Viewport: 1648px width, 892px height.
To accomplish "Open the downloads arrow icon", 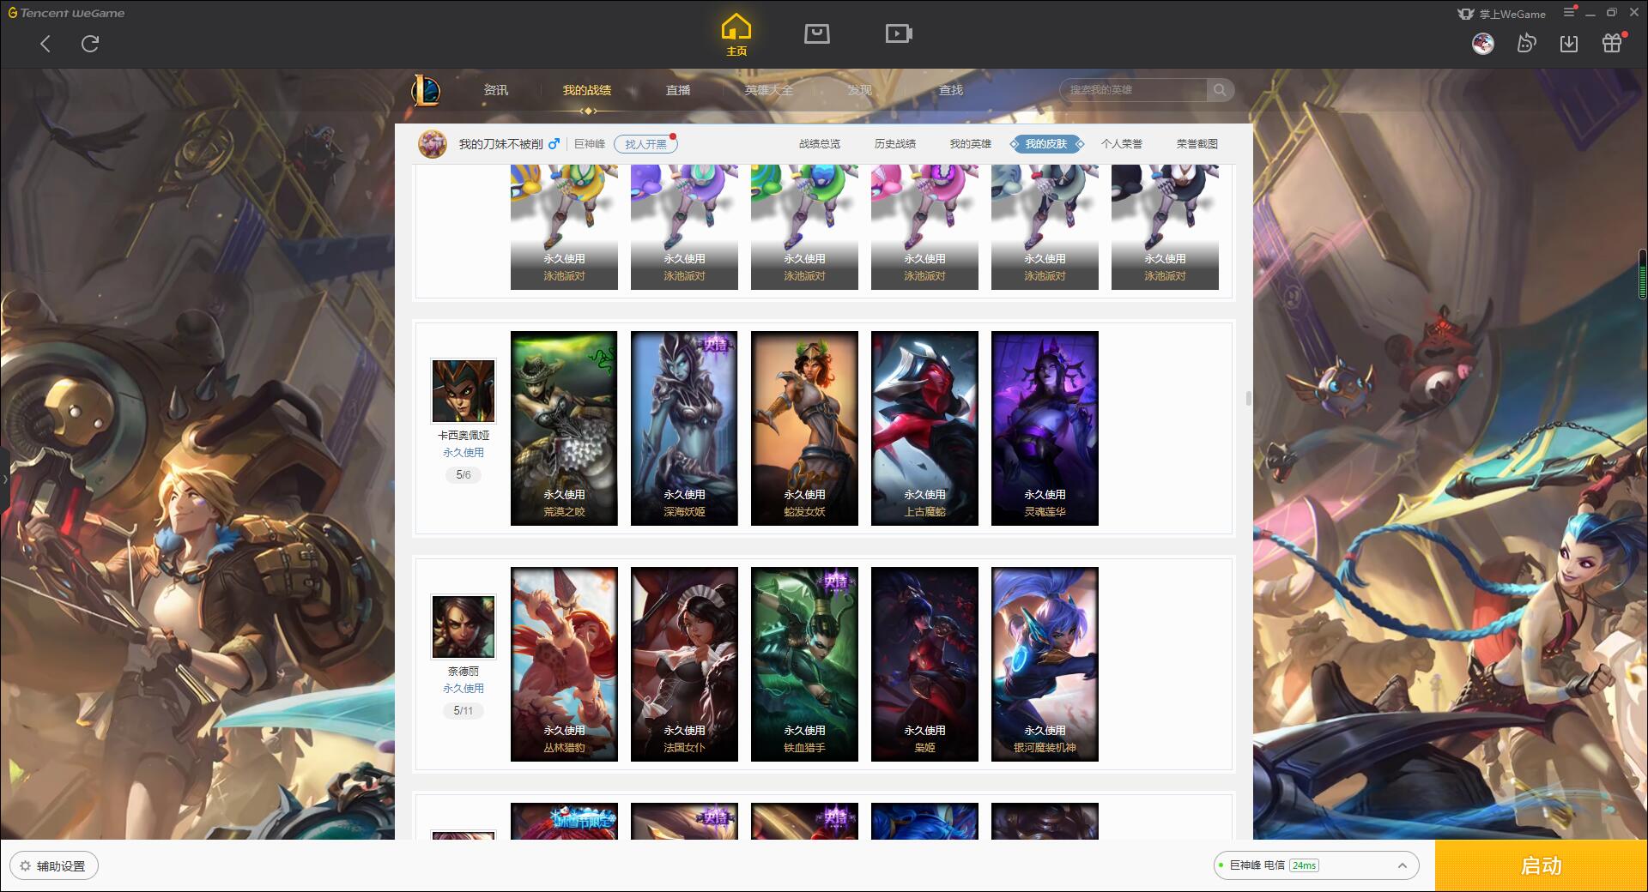I will point(1568,43).
